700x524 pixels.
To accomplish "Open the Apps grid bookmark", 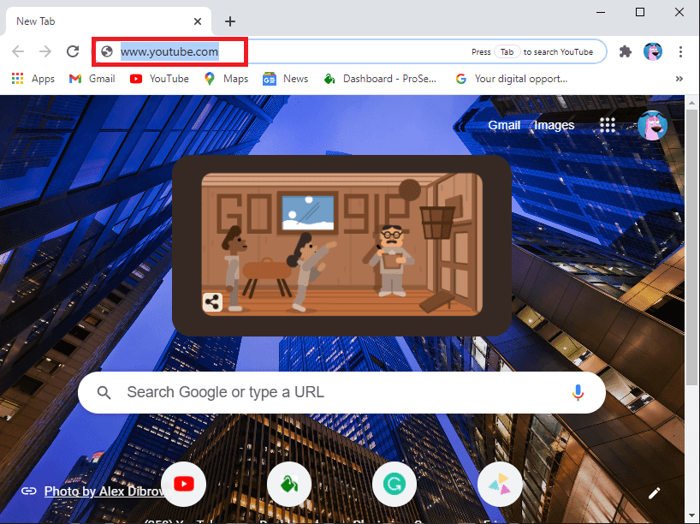I will (33, 79).
